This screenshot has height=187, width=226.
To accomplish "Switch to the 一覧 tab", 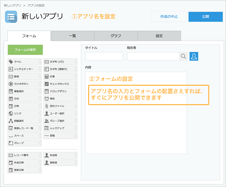I will point(72,36).
